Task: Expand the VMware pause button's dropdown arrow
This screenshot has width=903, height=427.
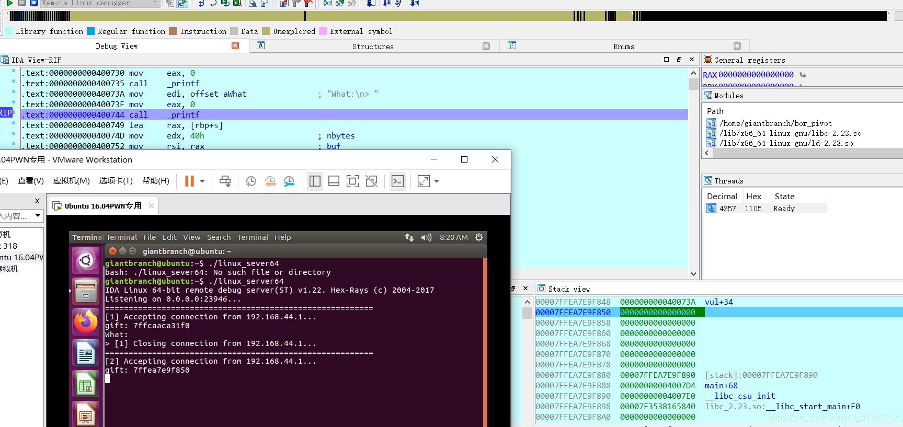Action: [202, 181]
